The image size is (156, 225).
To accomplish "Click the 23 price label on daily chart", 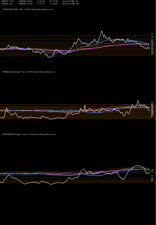I will [x=152, y=37].
